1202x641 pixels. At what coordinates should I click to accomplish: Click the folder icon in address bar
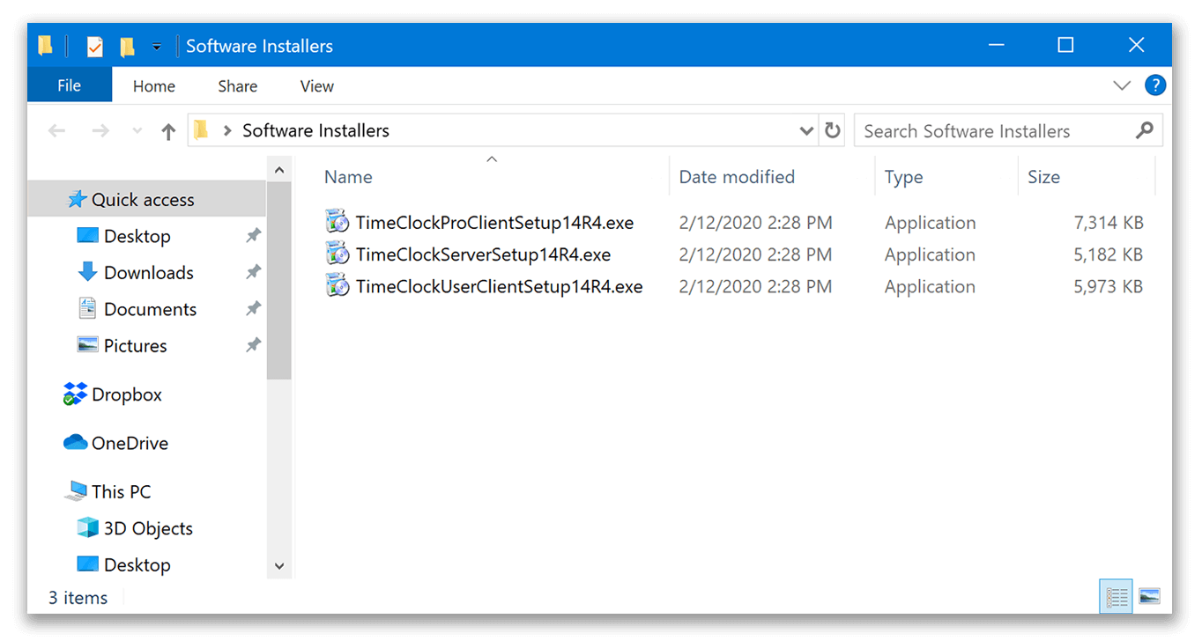click(201, 130)
